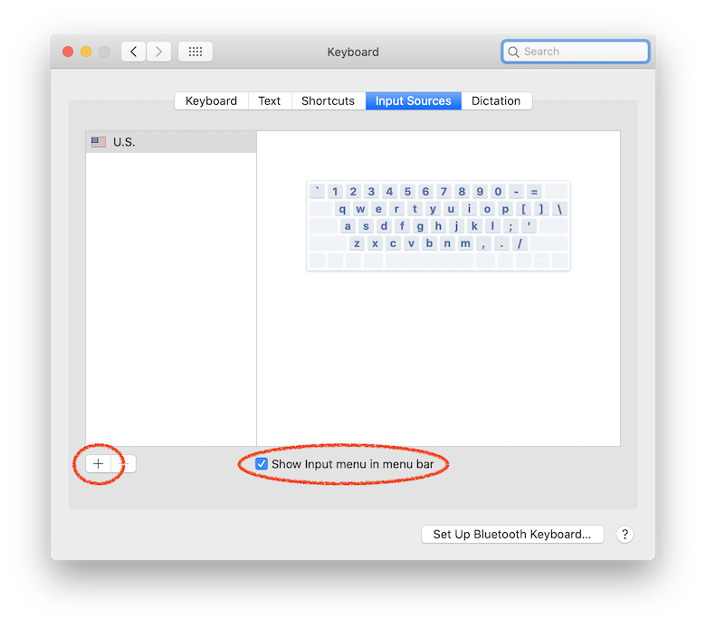Add an input source with plus button
Image resolution: width=706 pixels, height=627 pixels.
98,463
